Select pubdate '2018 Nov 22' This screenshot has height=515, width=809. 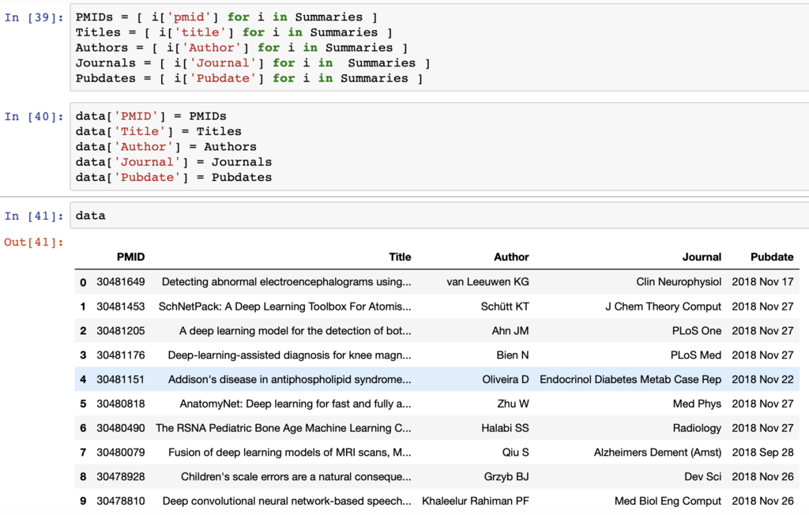pos(762,379)
